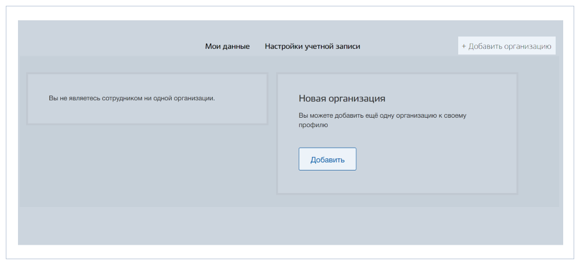Click the word "данные" in first tab
Image resolution: width=580 pixels, height=265 pixels.
(237, 46)
